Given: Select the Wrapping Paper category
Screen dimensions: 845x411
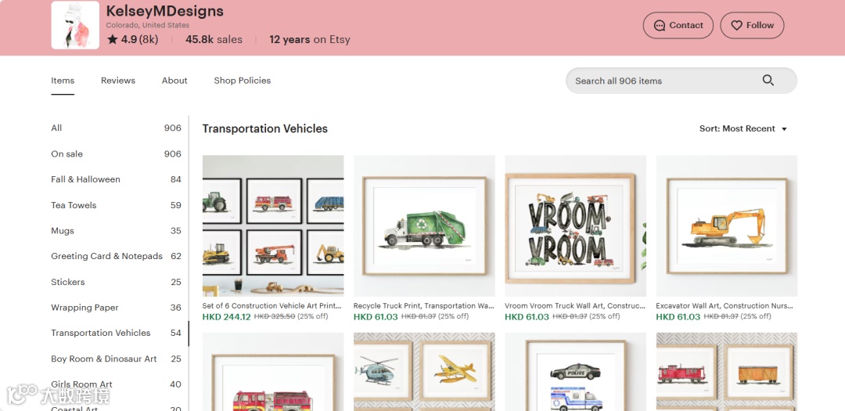Looking at the screenshot, I should (84, 308).
